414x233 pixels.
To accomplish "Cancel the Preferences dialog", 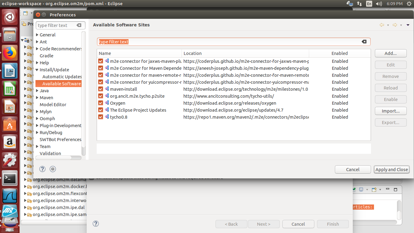I will (x=353, y=170).
